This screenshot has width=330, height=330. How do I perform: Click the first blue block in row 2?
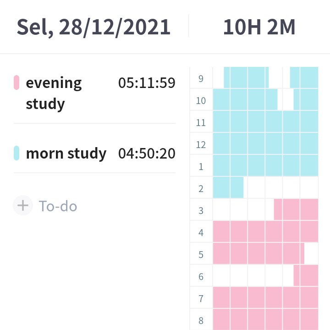pyautogui.click(x=221, y=187)
